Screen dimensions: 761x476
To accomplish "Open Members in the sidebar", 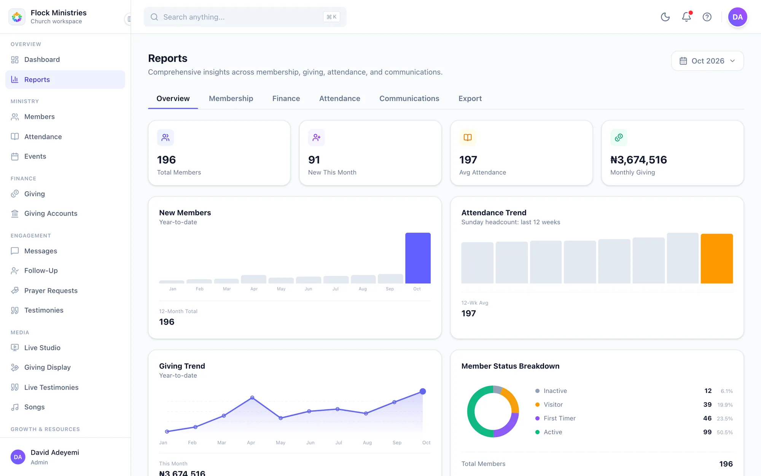I will click(65, 117).
